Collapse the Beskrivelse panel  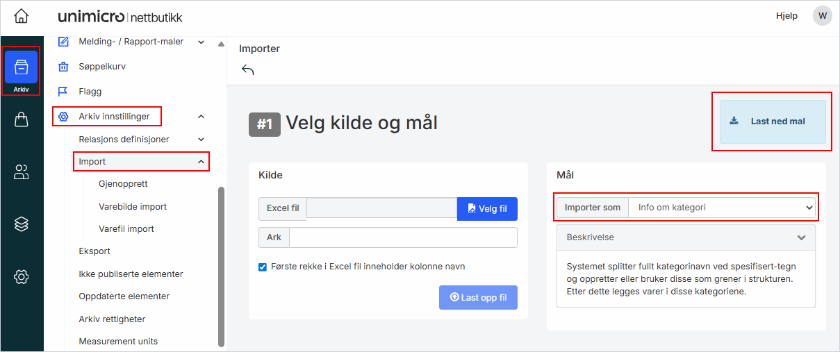801,237
